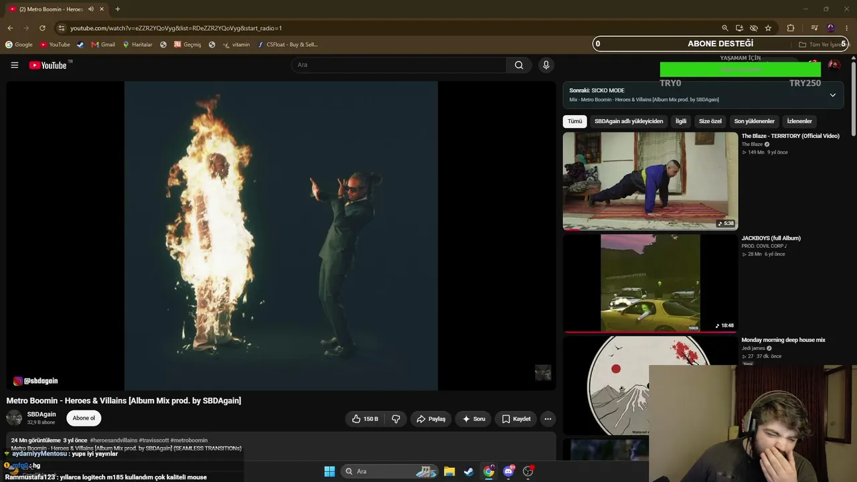Image resolution: width=857 pixels, height=482 pixels.
Task: Open the browser profile avatar
Action: 831,28
